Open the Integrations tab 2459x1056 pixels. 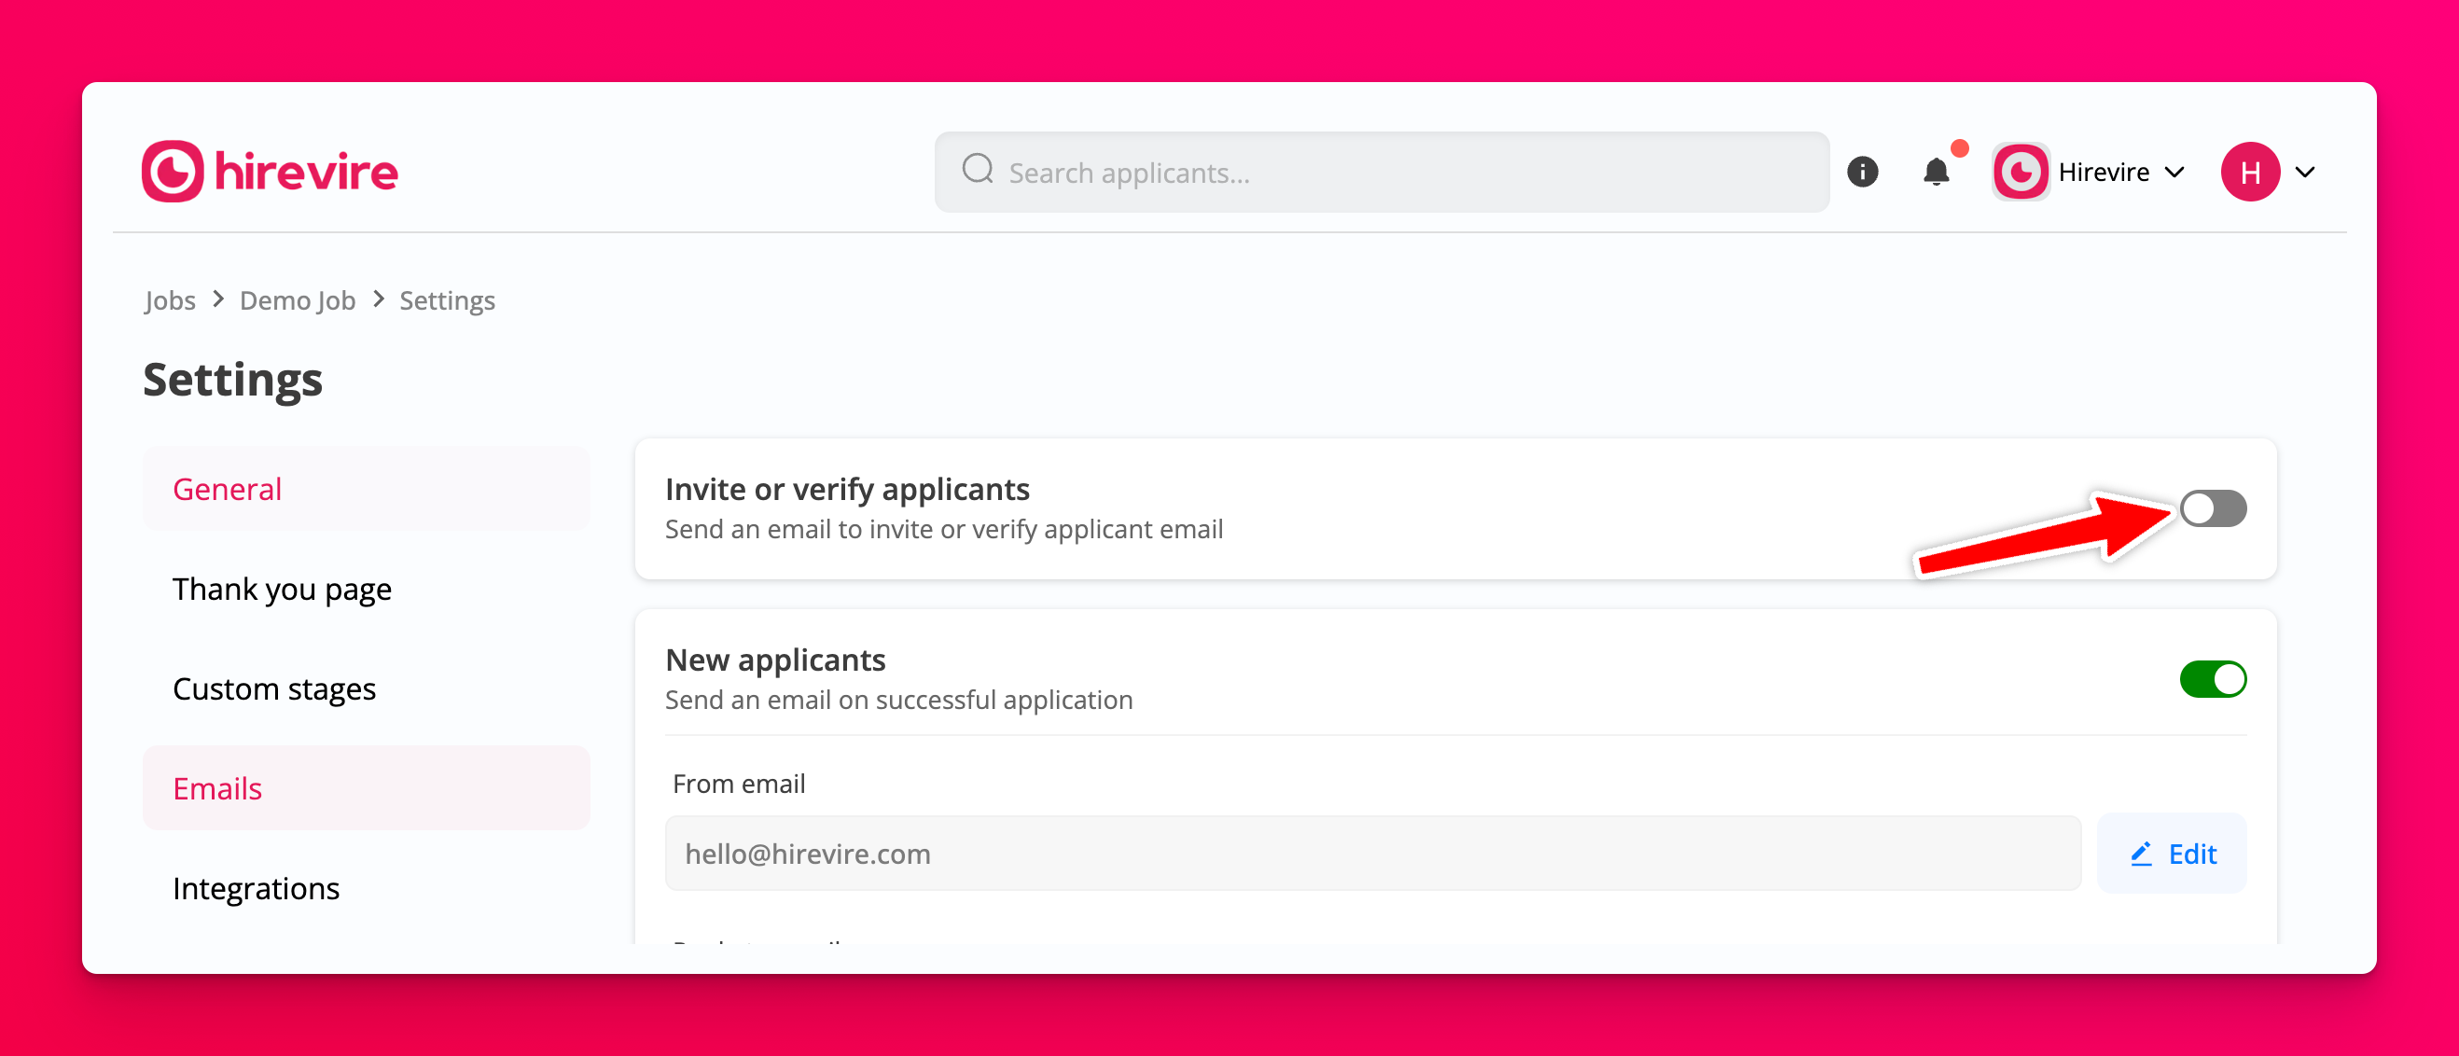coord(256,888)
